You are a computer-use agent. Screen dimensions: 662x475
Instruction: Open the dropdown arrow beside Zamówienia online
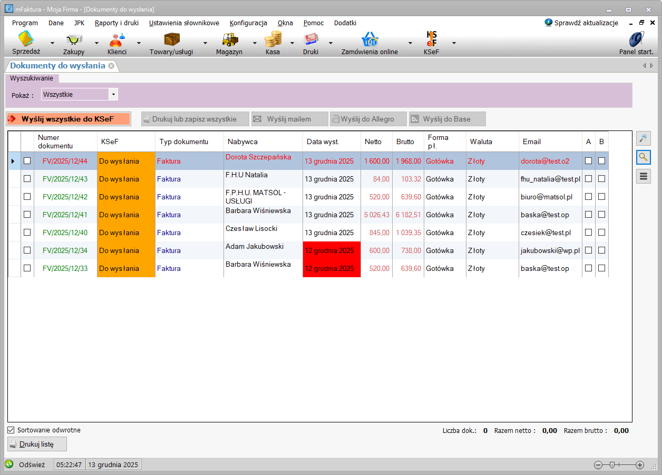[x=410, y=43]
